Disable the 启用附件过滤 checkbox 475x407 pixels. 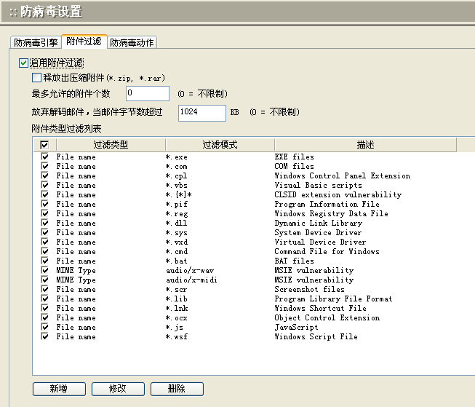pyautogui.click(x=24, y=63)
